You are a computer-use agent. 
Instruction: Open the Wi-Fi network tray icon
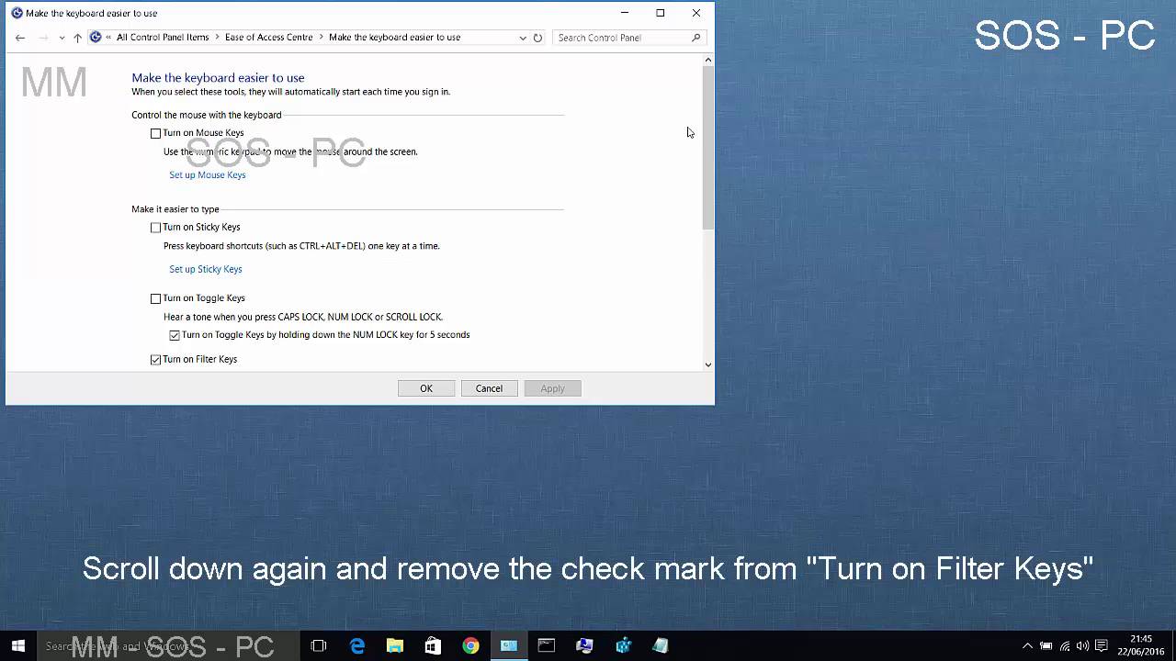coord(1065,646)
